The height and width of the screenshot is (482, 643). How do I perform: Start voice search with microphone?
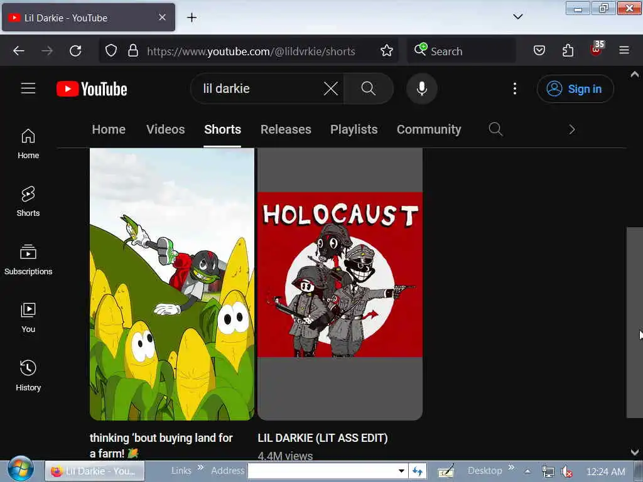421,88
